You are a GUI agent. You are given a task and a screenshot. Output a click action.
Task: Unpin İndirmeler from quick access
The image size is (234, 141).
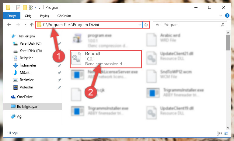pyautogui.click(x=60, y=65)
